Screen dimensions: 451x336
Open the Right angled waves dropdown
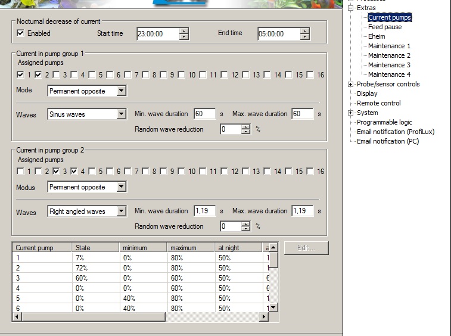pos(122,211)
